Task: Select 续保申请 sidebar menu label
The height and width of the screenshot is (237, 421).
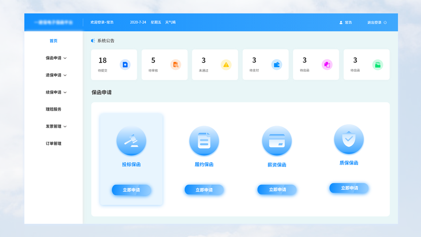Action: tap(53, 92)
